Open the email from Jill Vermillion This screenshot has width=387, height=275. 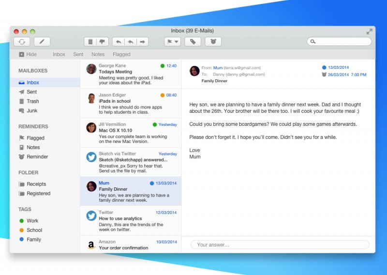(131, 134)
